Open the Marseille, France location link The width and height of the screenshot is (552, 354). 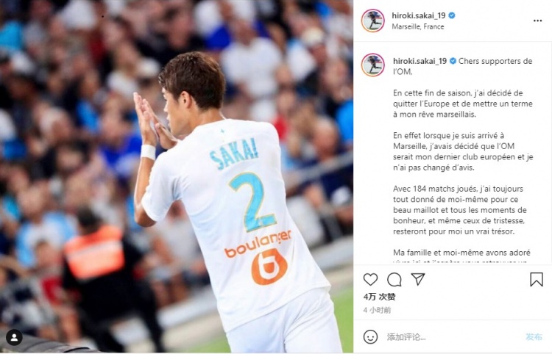click(x=418, y=26)
